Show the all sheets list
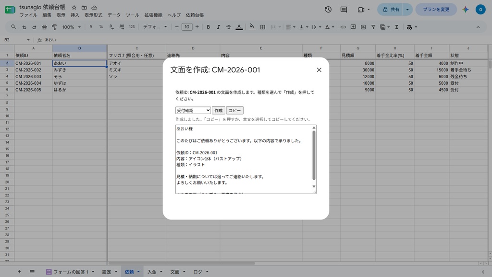The width and height of the screenshot is (492, 277). [32, 272]
